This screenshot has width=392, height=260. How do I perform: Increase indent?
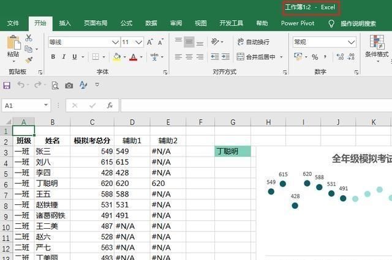[225, 57]
